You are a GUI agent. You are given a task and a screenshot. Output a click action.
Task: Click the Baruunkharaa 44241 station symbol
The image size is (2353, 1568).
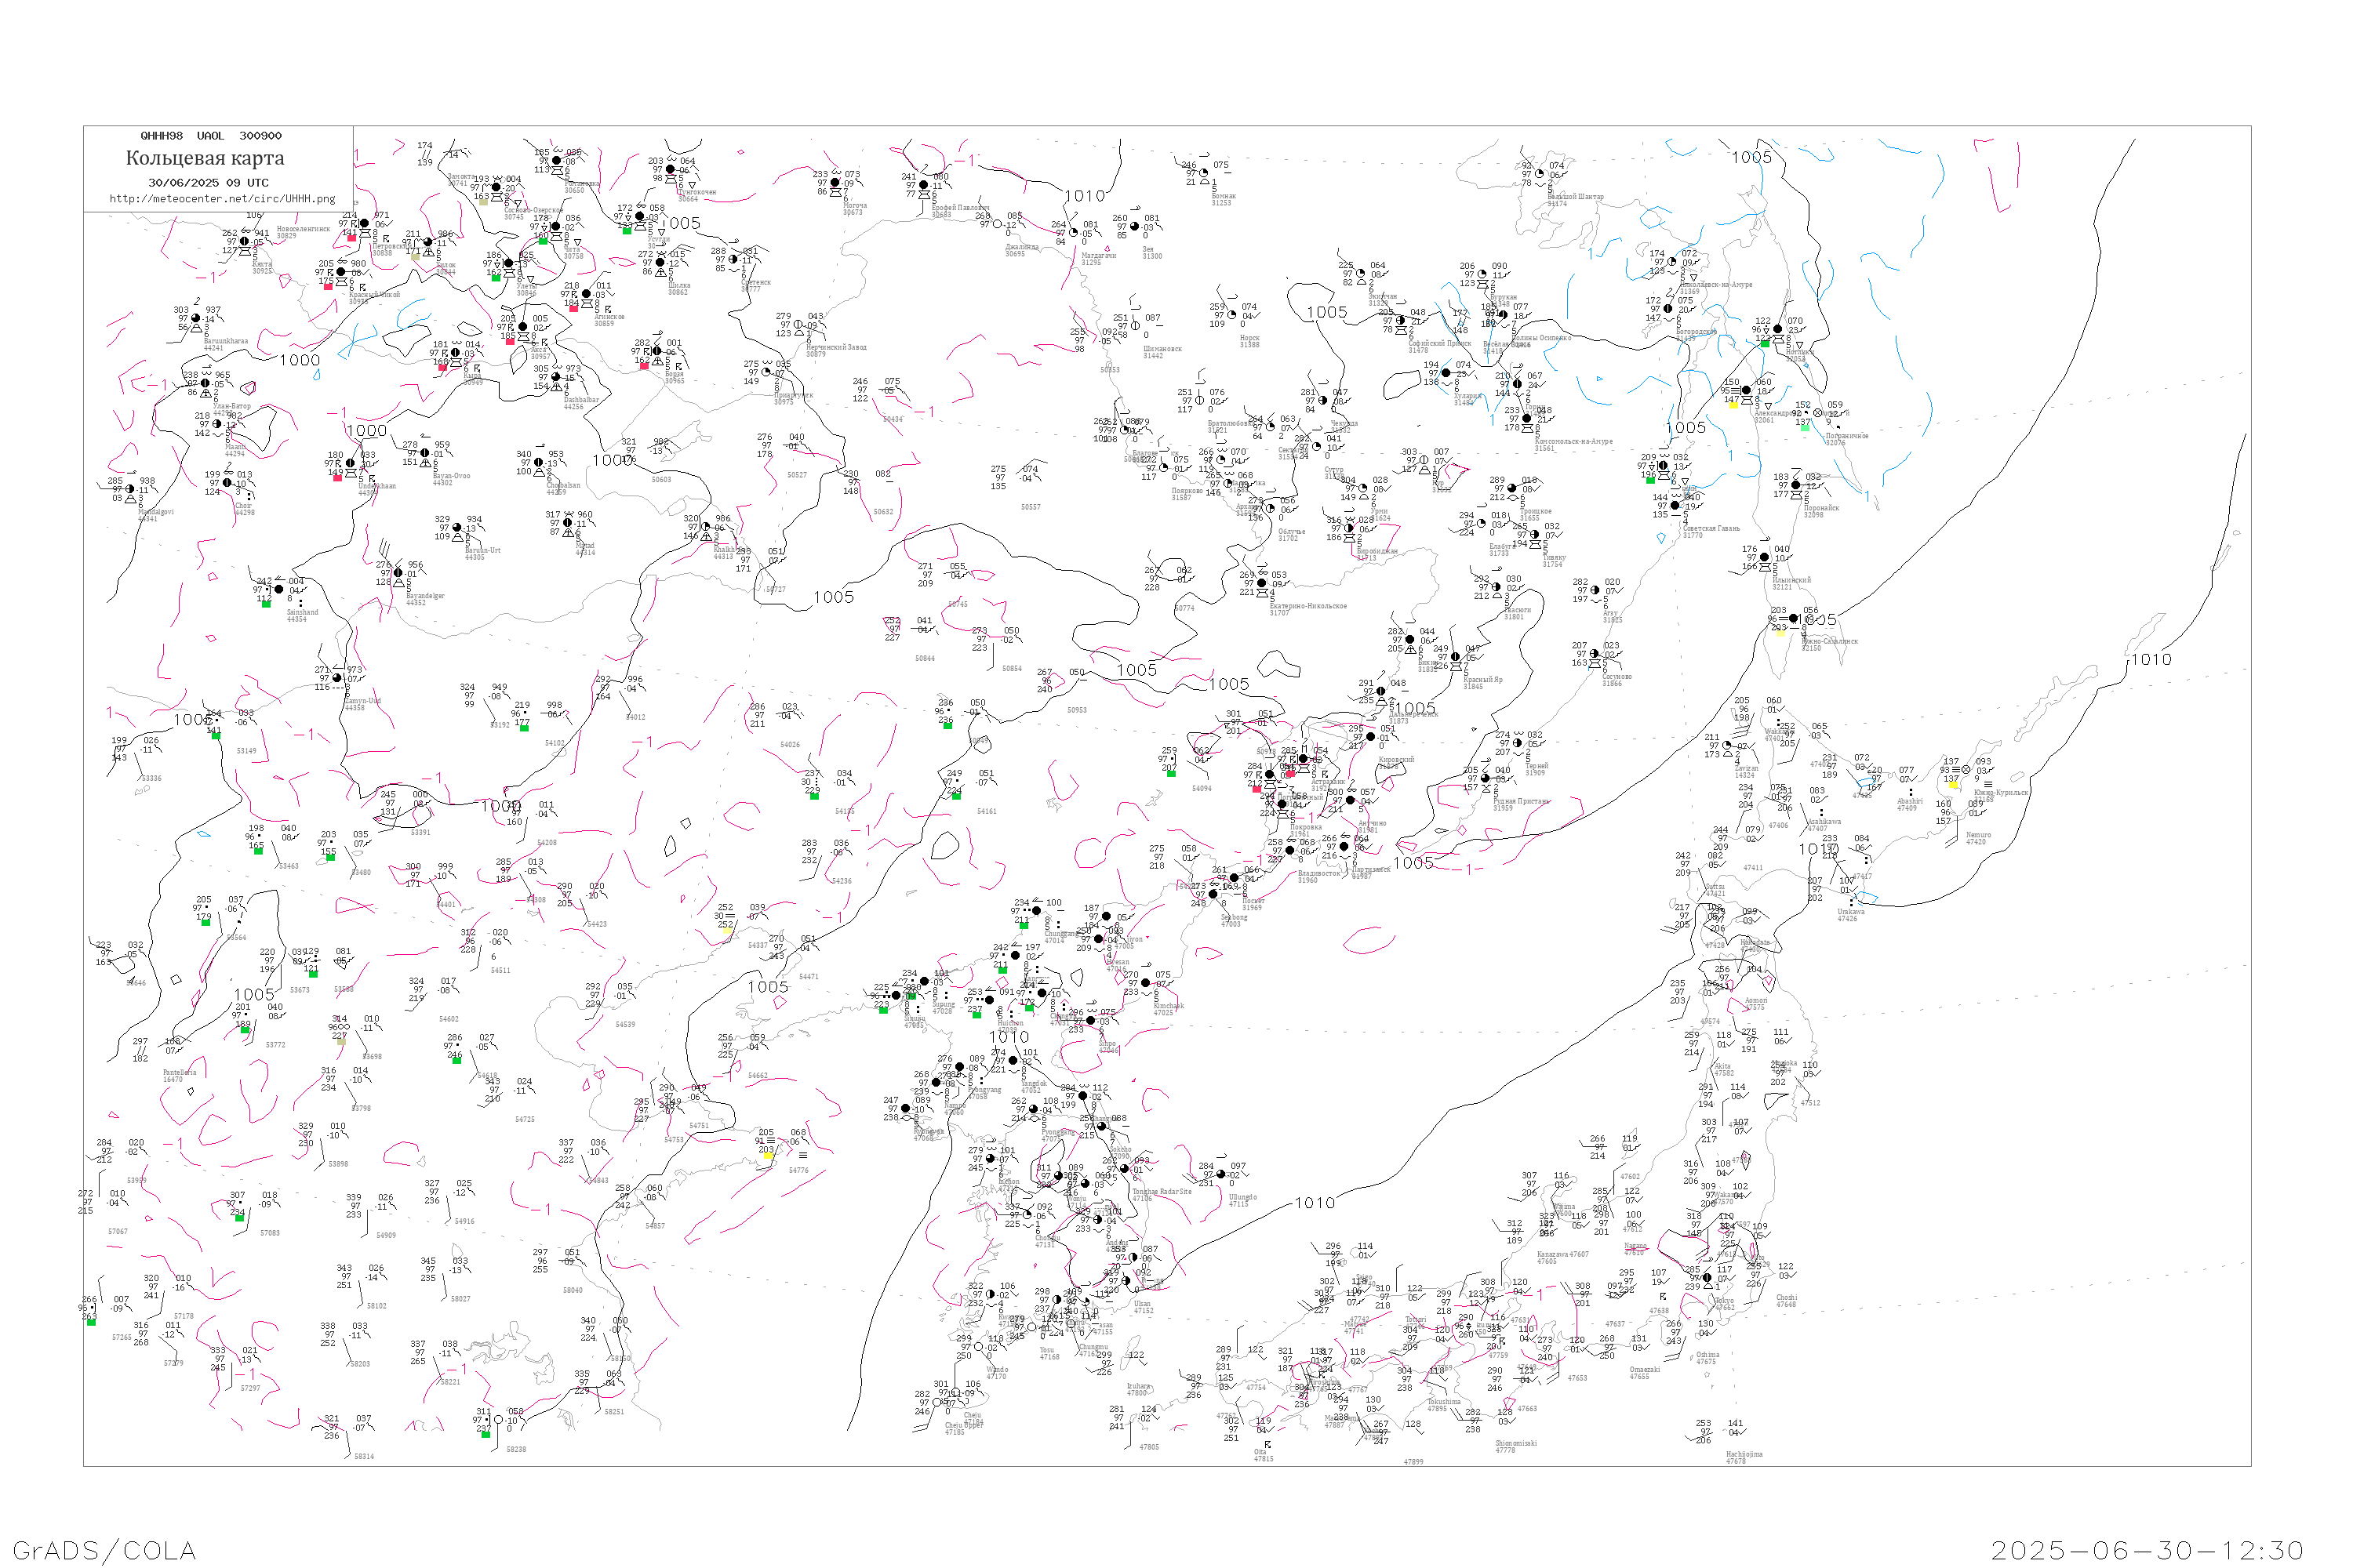[x=196, y=319]
